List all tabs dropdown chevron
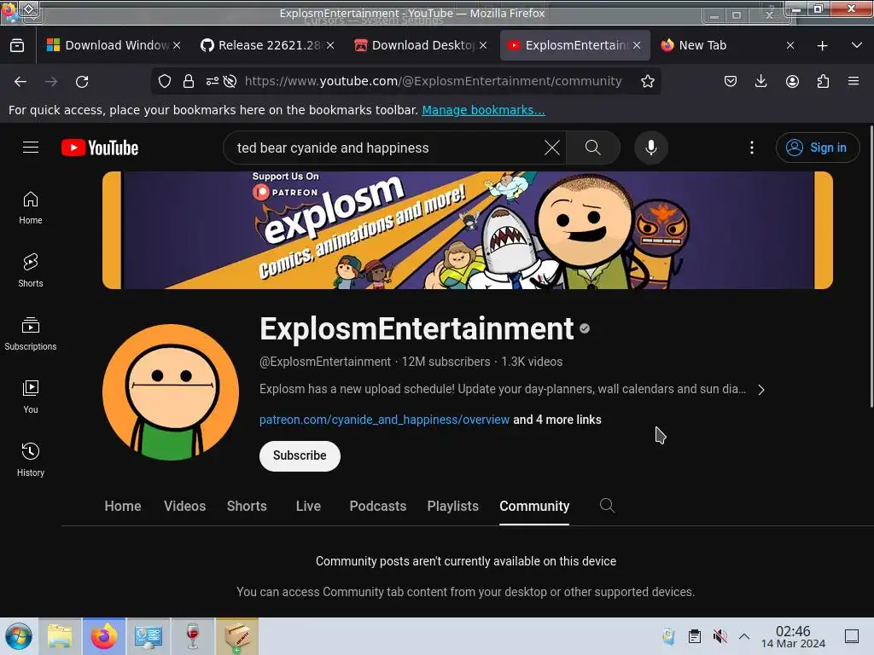Image resolution: width=874 pixels, height=655 pixels. tap(857, 45)
